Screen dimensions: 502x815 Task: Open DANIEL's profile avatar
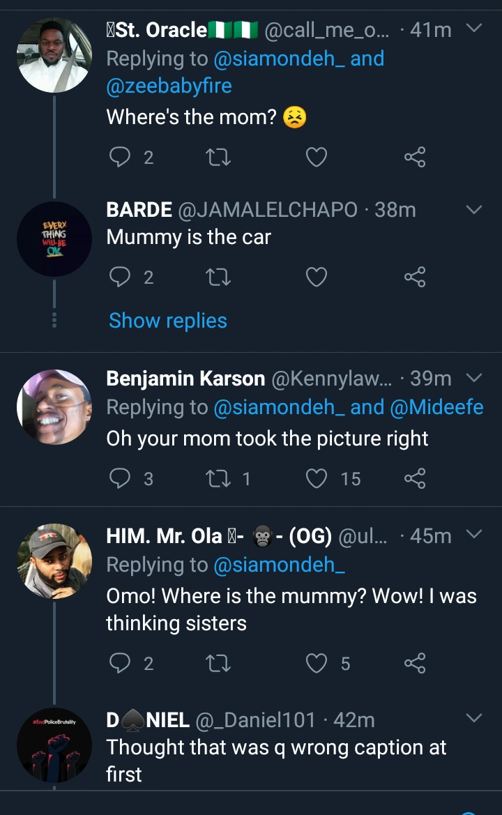tap(54, 745)
